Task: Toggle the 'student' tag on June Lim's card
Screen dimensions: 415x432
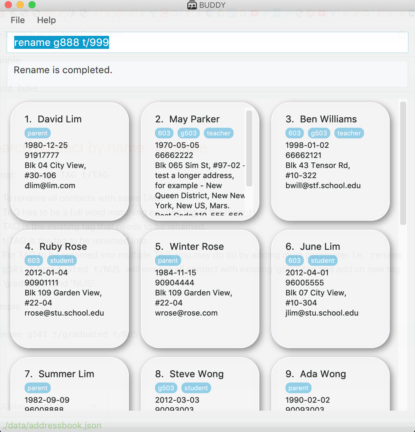Action: coord(323,260)
